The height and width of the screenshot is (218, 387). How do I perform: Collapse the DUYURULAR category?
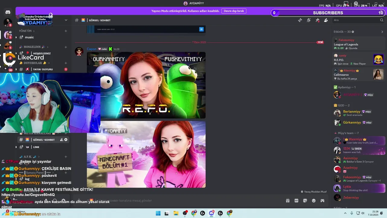coord(35,63)
